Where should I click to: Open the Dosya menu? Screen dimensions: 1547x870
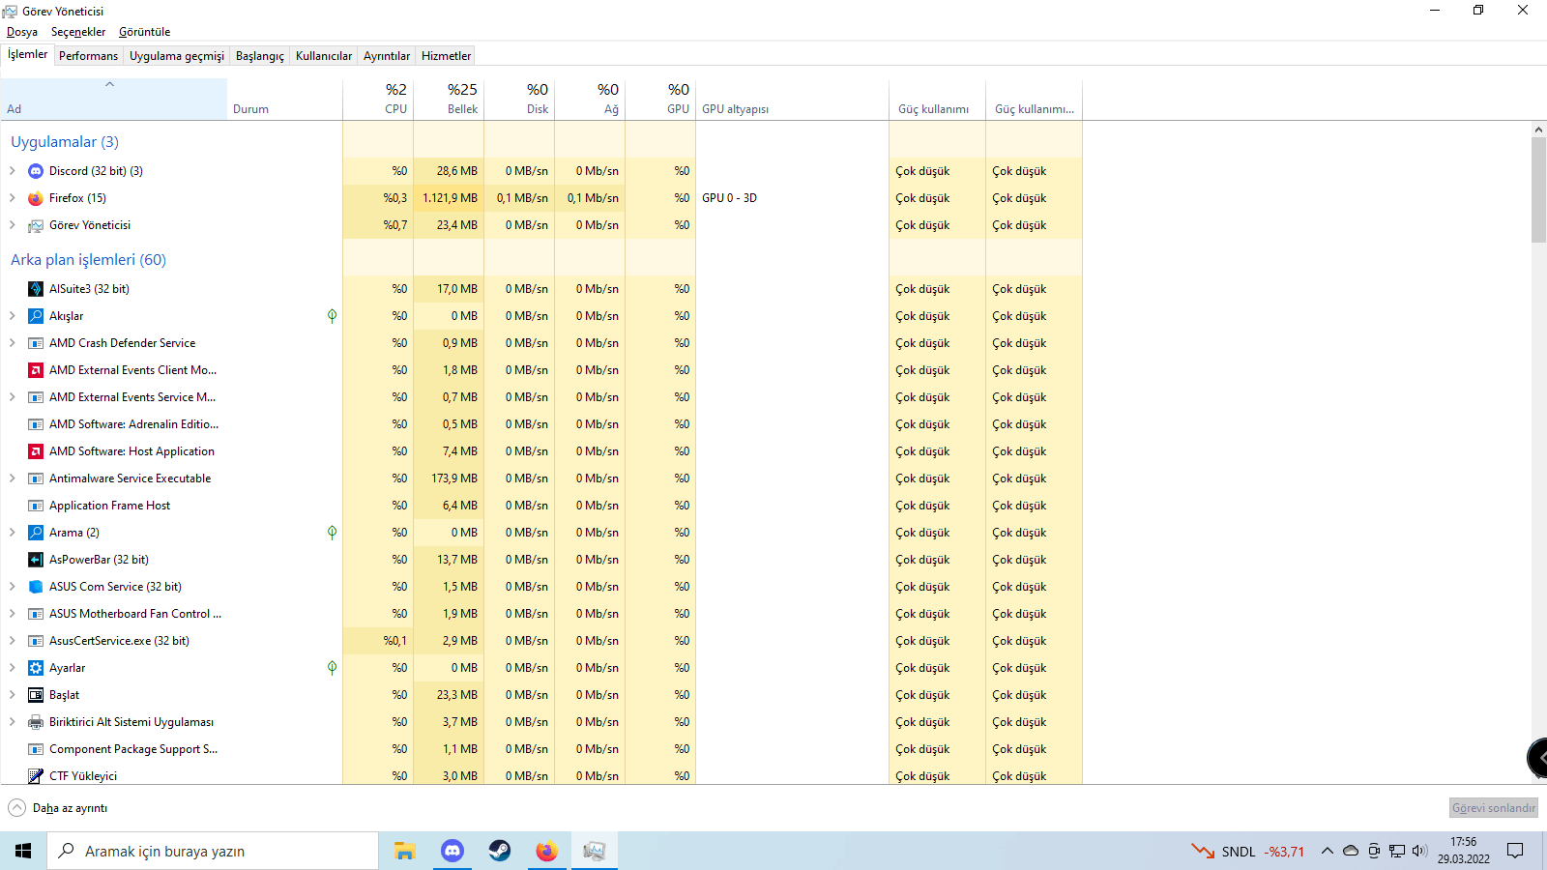[22, 32]
